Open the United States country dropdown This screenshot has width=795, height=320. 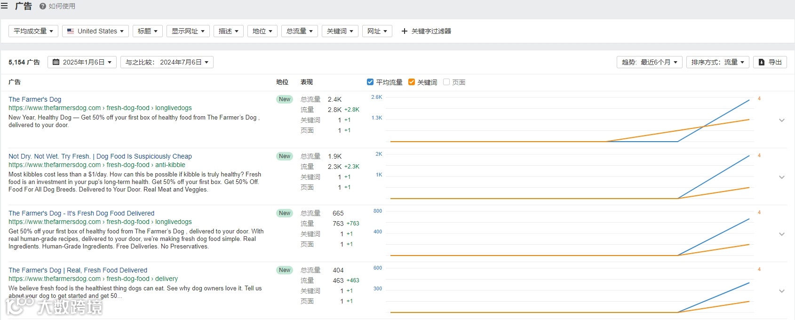(x=95, y=31)
